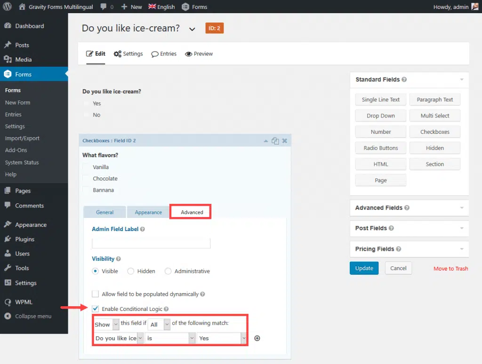Collapse the Checkboxes field settings arrow
This screenshot has width=482, height=364.
265,141
